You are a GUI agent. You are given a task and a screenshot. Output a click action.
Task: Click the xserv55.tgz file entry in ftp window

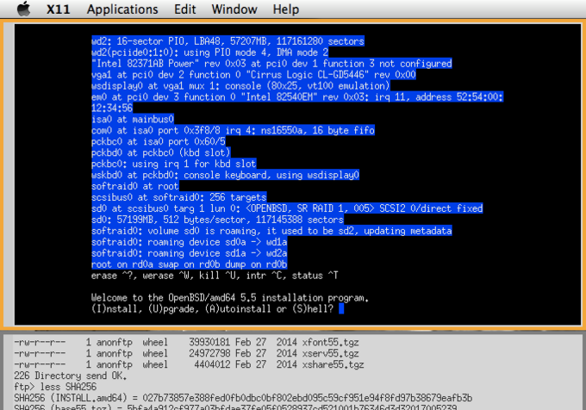point(186,353)
